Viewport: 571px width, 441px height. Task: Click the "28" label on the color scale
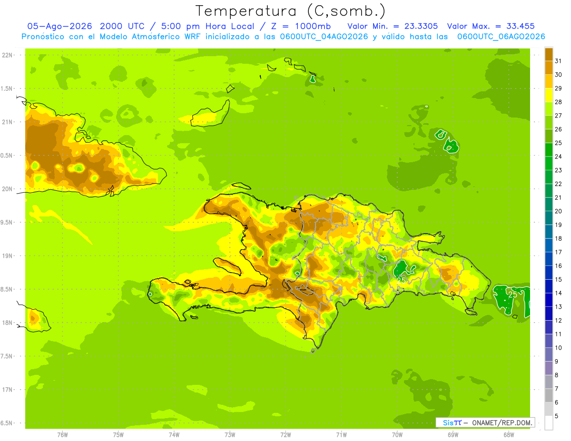pyautogui.click(x=559, y=102)
